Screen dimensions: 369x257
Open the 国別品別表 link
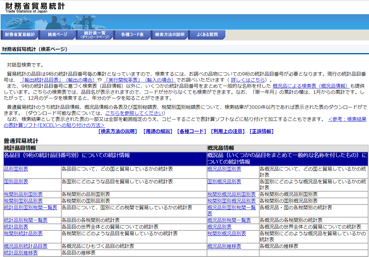[16, 182]
